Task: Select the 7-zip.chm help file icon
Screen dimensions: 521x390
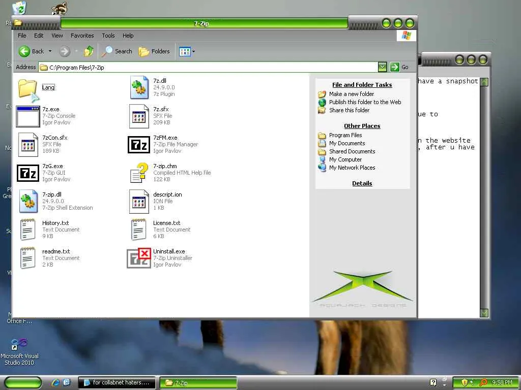Action: [139, 173]
